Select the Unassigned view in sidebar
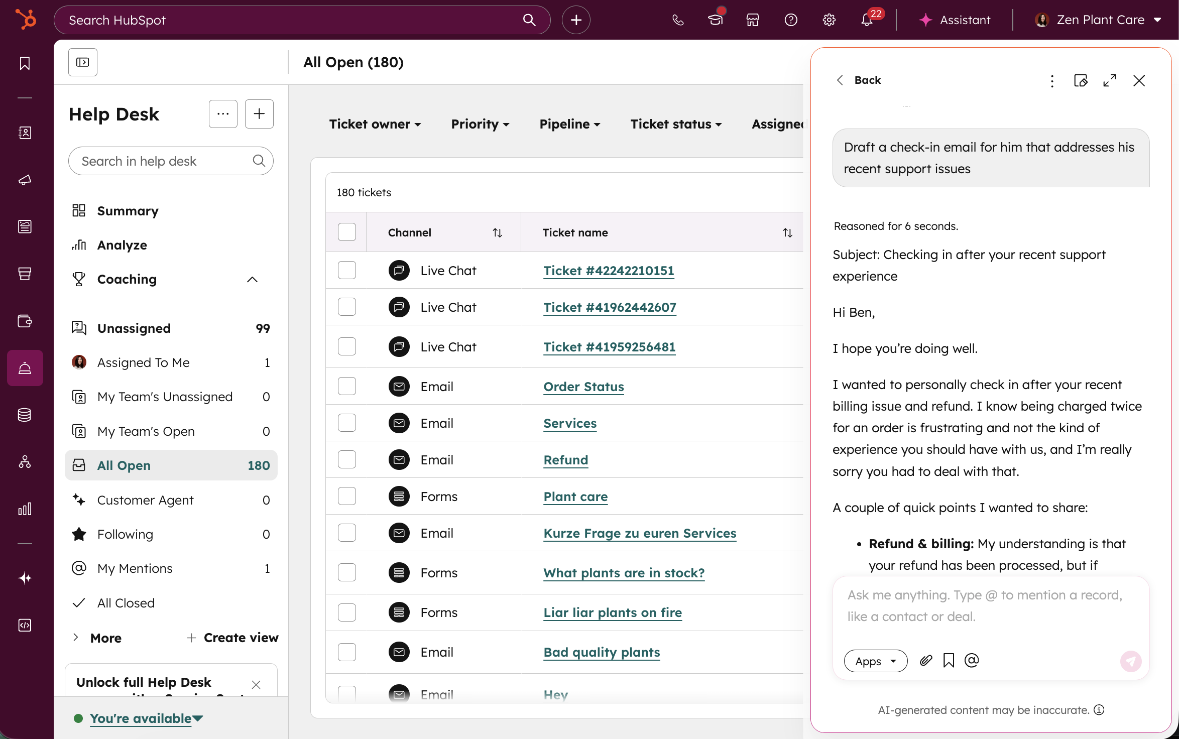The width and height of the screenshot is (1179, 739). pyautogui.click(x=134, y=328)
